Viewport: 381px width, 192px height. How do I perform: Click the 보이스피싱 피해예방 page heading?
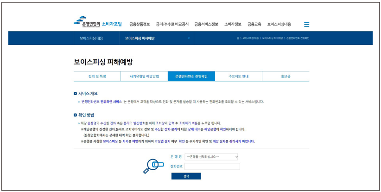(x=103, y=62)
